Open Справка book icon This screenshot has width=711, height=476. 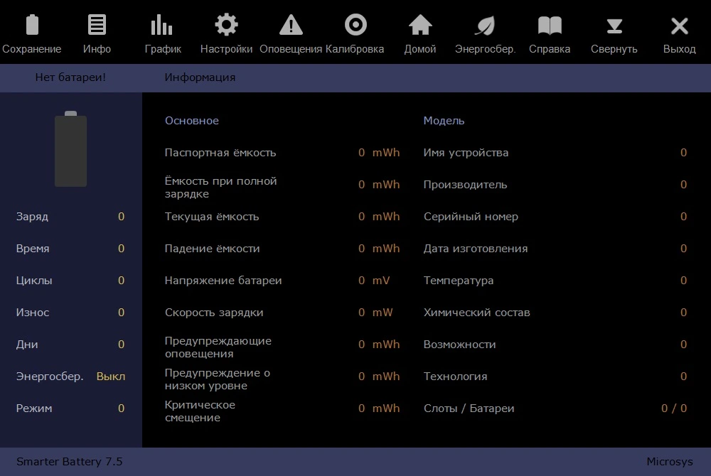point(550,26)
